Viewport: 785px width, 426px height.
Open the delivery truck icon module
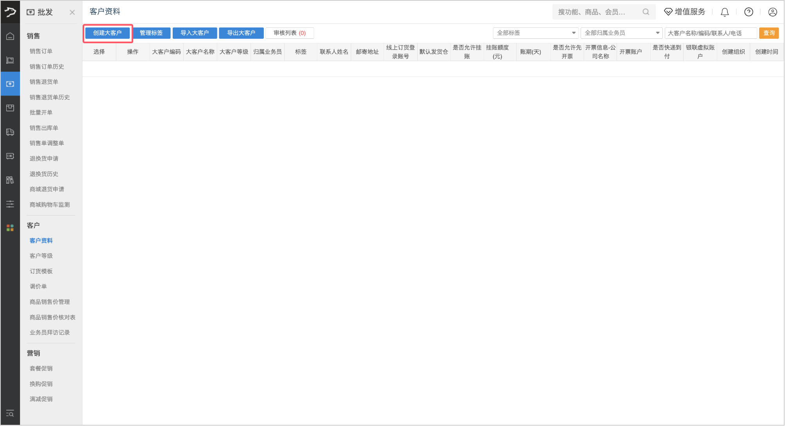point(10,132)
